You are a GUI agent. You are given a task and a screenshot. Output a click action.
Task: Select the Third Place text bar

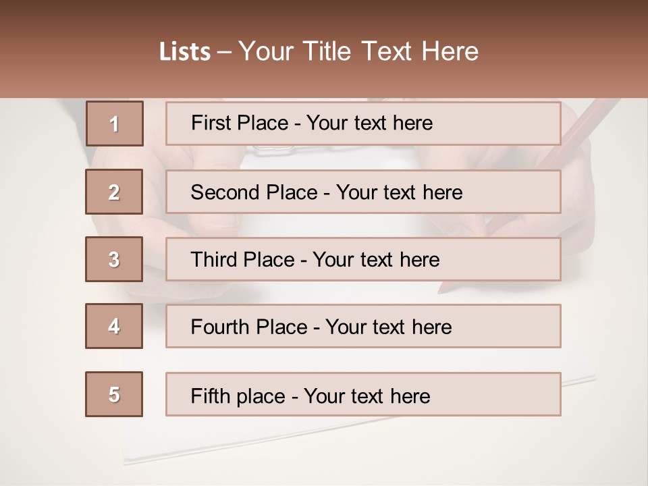(x=363, y=259)
